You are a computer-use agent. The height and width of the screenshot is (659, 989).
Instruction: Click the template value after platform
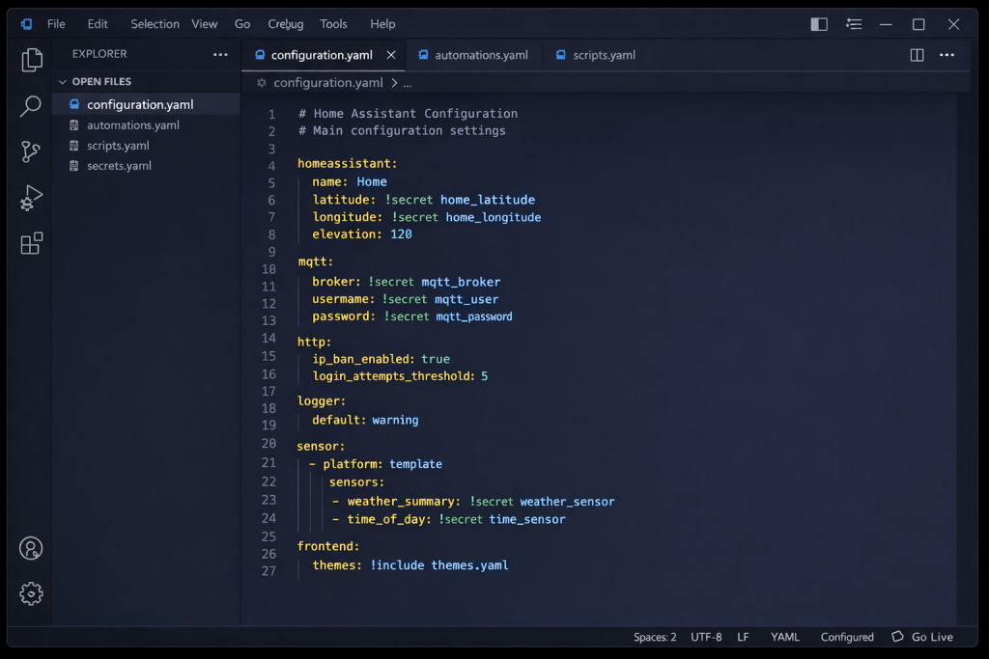pos(415,464)
